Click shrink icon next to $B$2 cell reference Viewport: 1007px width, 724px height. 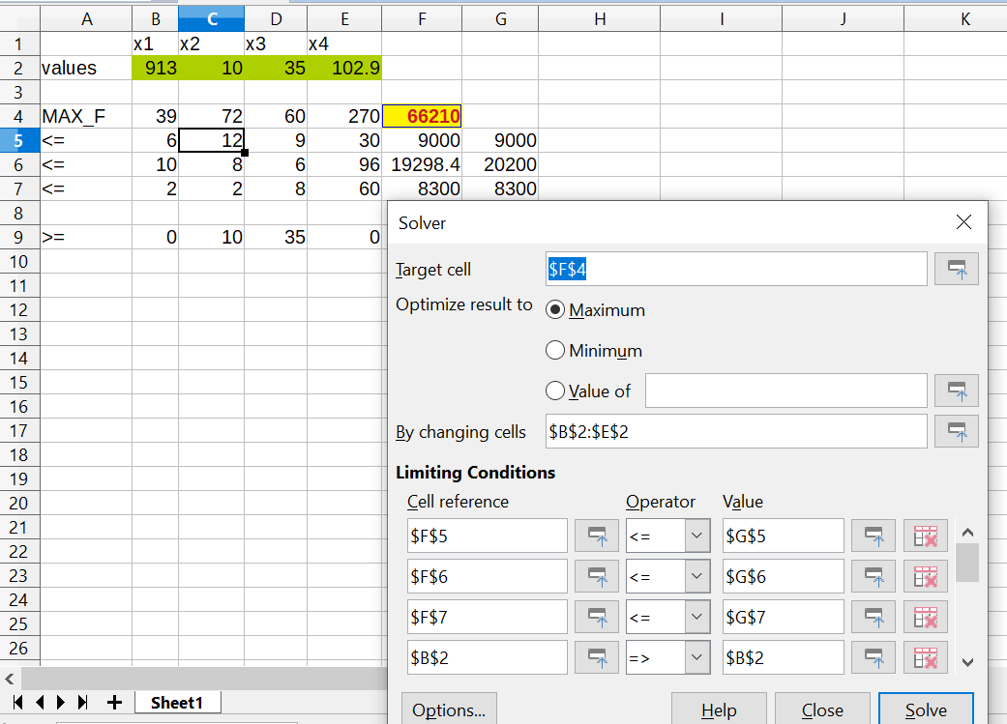tap(597, 657)
